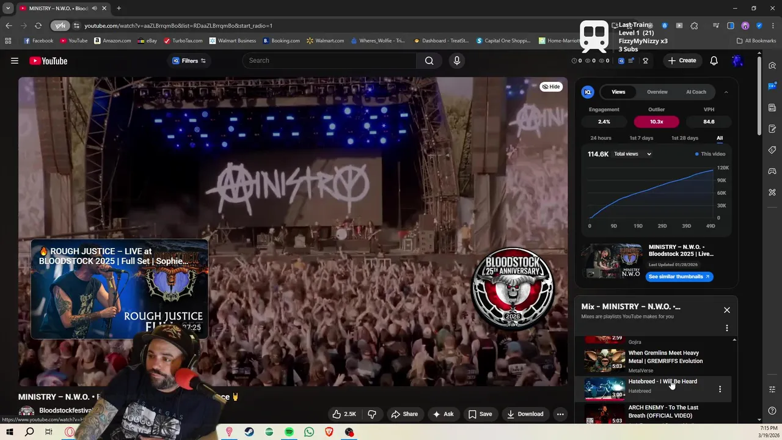Open the Windows Start menu
The height and width of the screenshot is (440, 782).
click(9, 432)
